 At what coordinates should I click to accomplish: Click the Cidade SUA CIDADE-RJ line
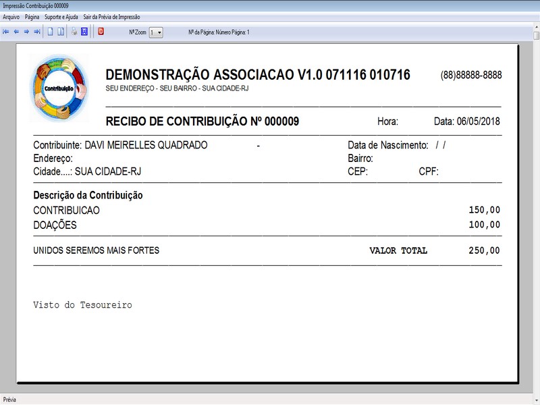pos(87,171)
